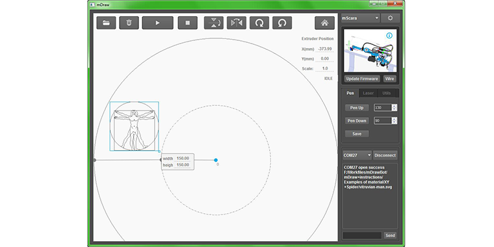Screen dimensions: 494x247
Task: Stop the job with the stop button
Action: click(187, 23)
